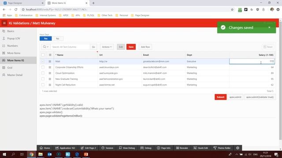
Task: Check the Night Call Reduction row
Action: [43, 85]
